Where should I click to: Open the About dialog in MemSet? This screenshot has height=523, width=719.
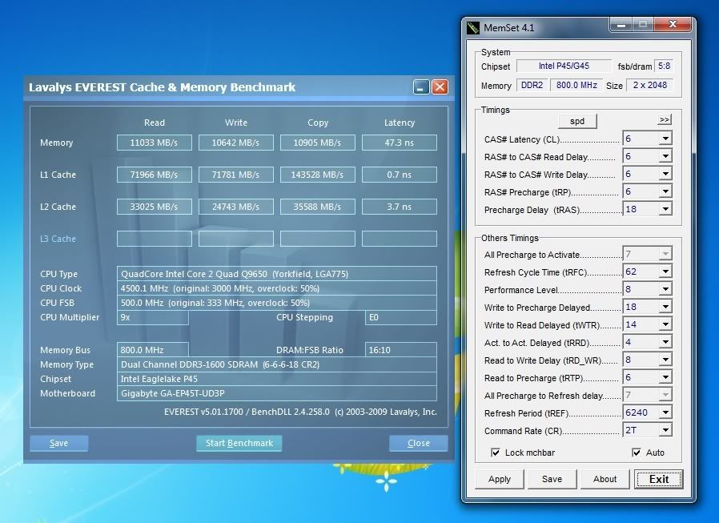[605, 480]
